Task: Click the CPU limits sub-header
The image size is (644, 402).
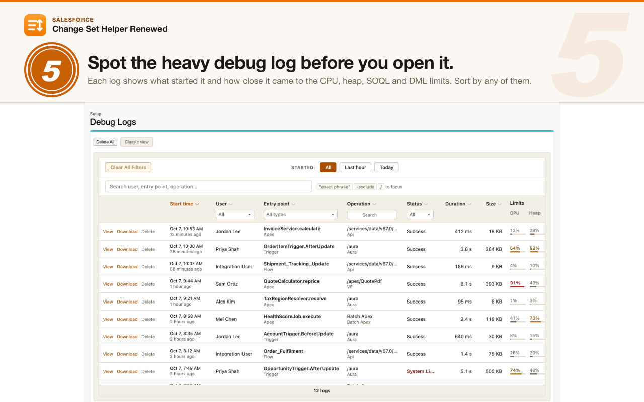Action: click(x=515, y=213)
